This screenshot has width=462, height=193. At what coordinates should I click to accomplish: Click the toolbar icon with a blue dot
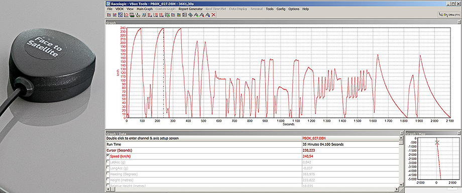click(208, 15)
